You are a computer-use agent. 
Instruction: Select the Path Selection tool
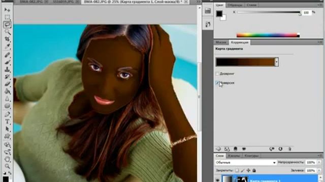(7, 129)
